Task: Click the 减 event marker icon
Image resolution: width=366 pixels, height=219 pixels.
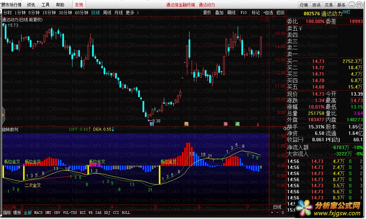Action: point(237,124)
